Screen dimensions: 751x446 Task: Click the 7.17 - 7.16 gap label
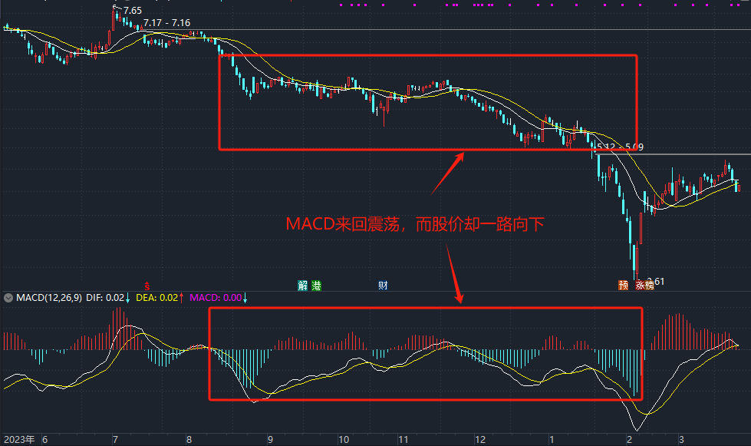pyautogui.click(x=166, y=23)
